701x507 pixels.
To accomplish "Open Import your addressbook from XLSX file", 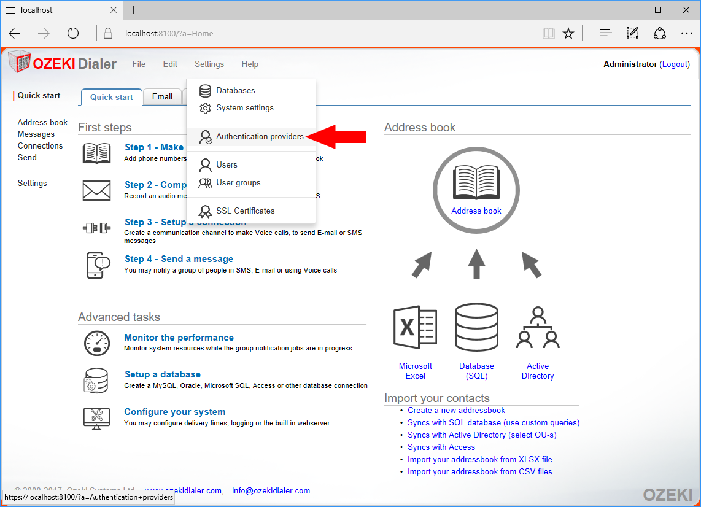I will 479,459.
